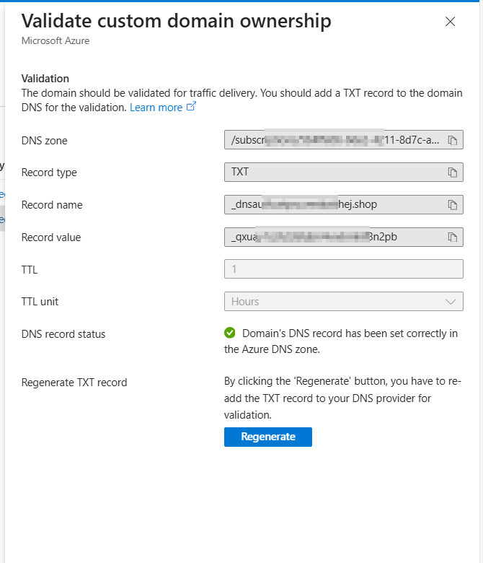Copy the Record type value

tap(453, 173)
